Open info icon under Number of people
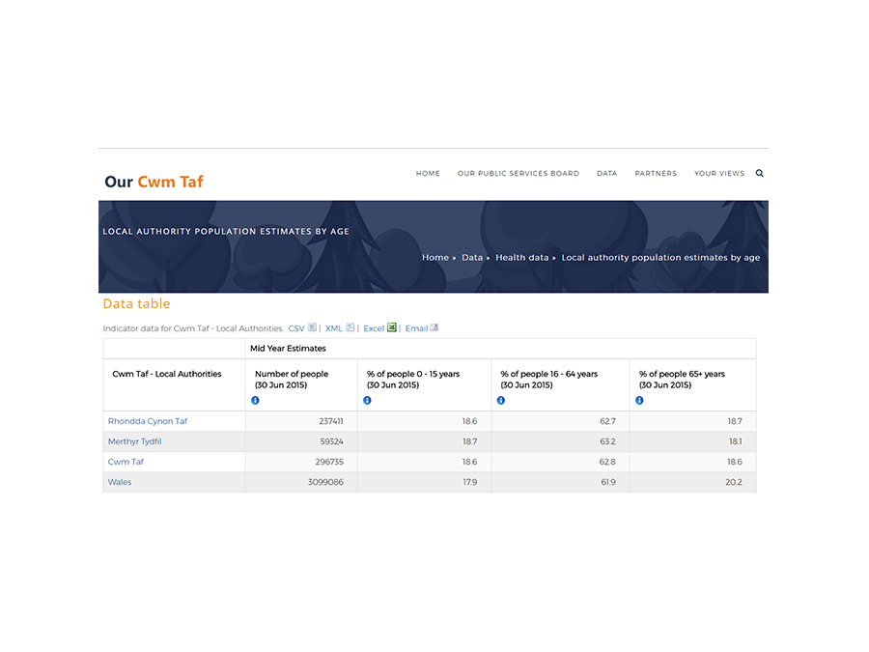 [256, 400]
